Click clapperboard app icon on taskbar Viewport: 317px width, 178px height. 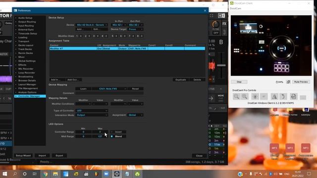click(86, 174)
